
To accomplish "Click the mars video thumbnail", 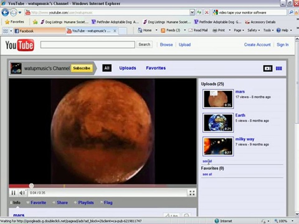I will tap(218, 99).
